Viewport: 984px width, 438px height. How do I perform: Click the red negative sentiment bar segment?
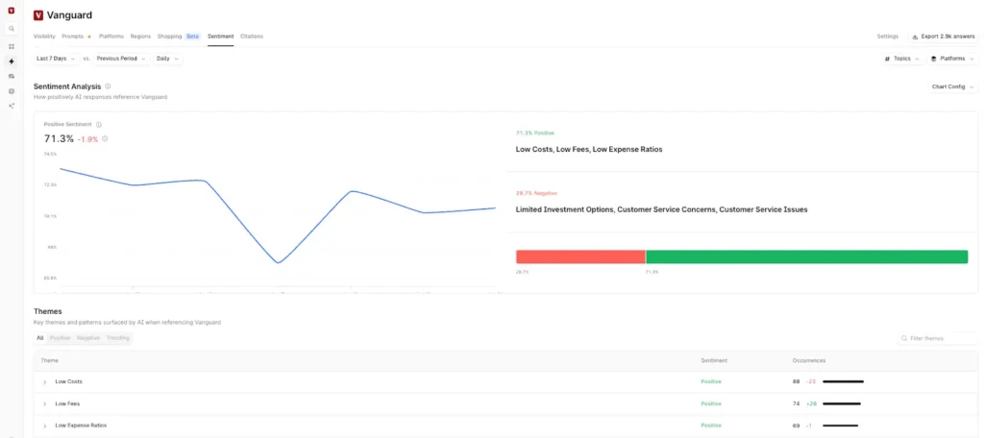[x=580, y=256]
